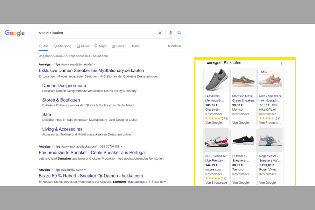Open 'Nike - Sneakers - Air Huarach...' title
Screen dimensions: 315x210
(270, 98)
